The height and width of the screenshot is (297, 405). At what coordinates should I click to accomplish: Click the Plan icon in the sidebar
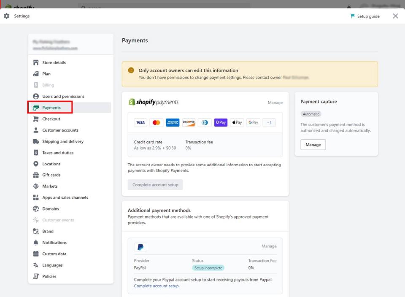coord(36,74)
